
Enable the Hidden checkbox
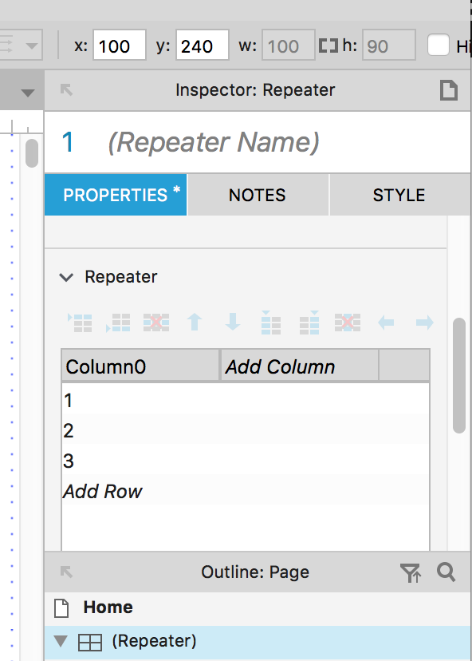click(x=439, y=46)
